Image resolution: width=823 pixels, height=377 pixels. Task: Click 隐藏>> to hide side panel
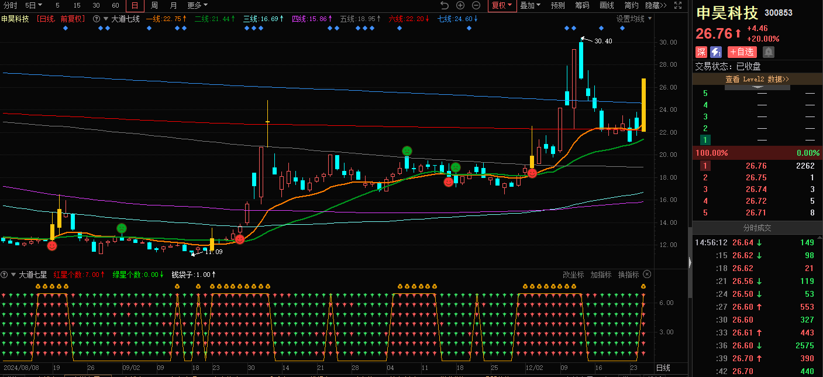click(656, 5)
